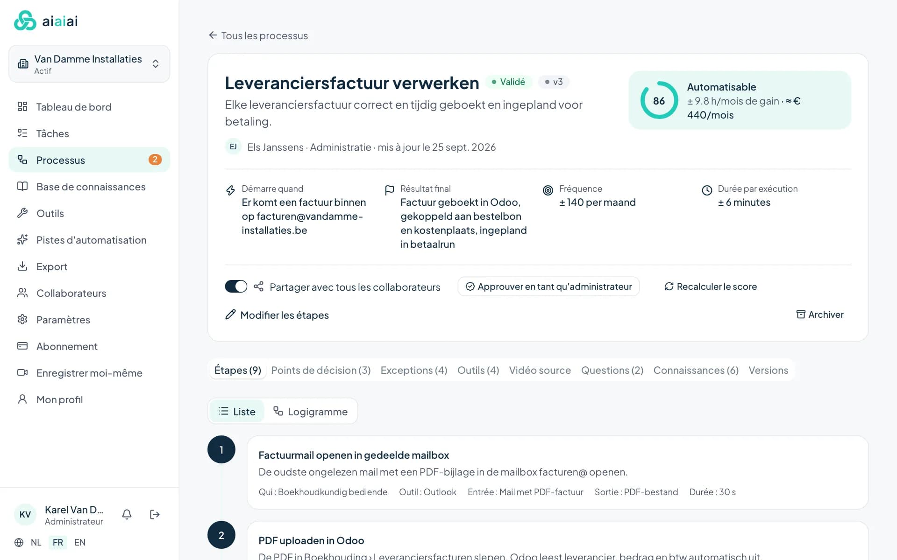Screen dimensions: 897x560
Task: Click the automation score 86 ring
Action: pos(659,100)
